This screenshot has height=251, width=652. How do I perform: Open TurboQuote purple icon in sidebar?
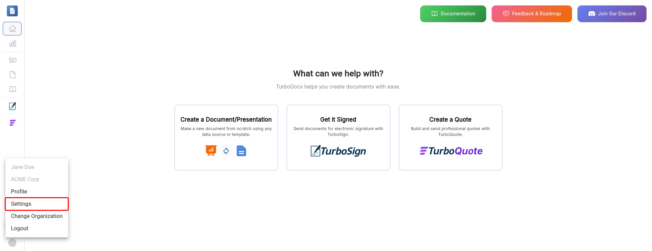tap(13, 123)
